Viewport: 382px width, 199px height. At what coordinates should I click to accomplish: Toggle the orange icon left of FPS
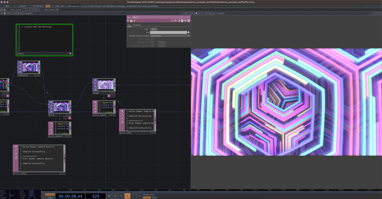coord(48,6)
